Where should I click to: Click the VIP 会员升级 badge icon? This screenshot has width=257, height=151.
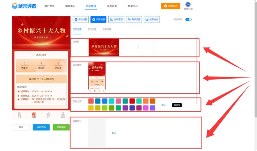point(188,4)
